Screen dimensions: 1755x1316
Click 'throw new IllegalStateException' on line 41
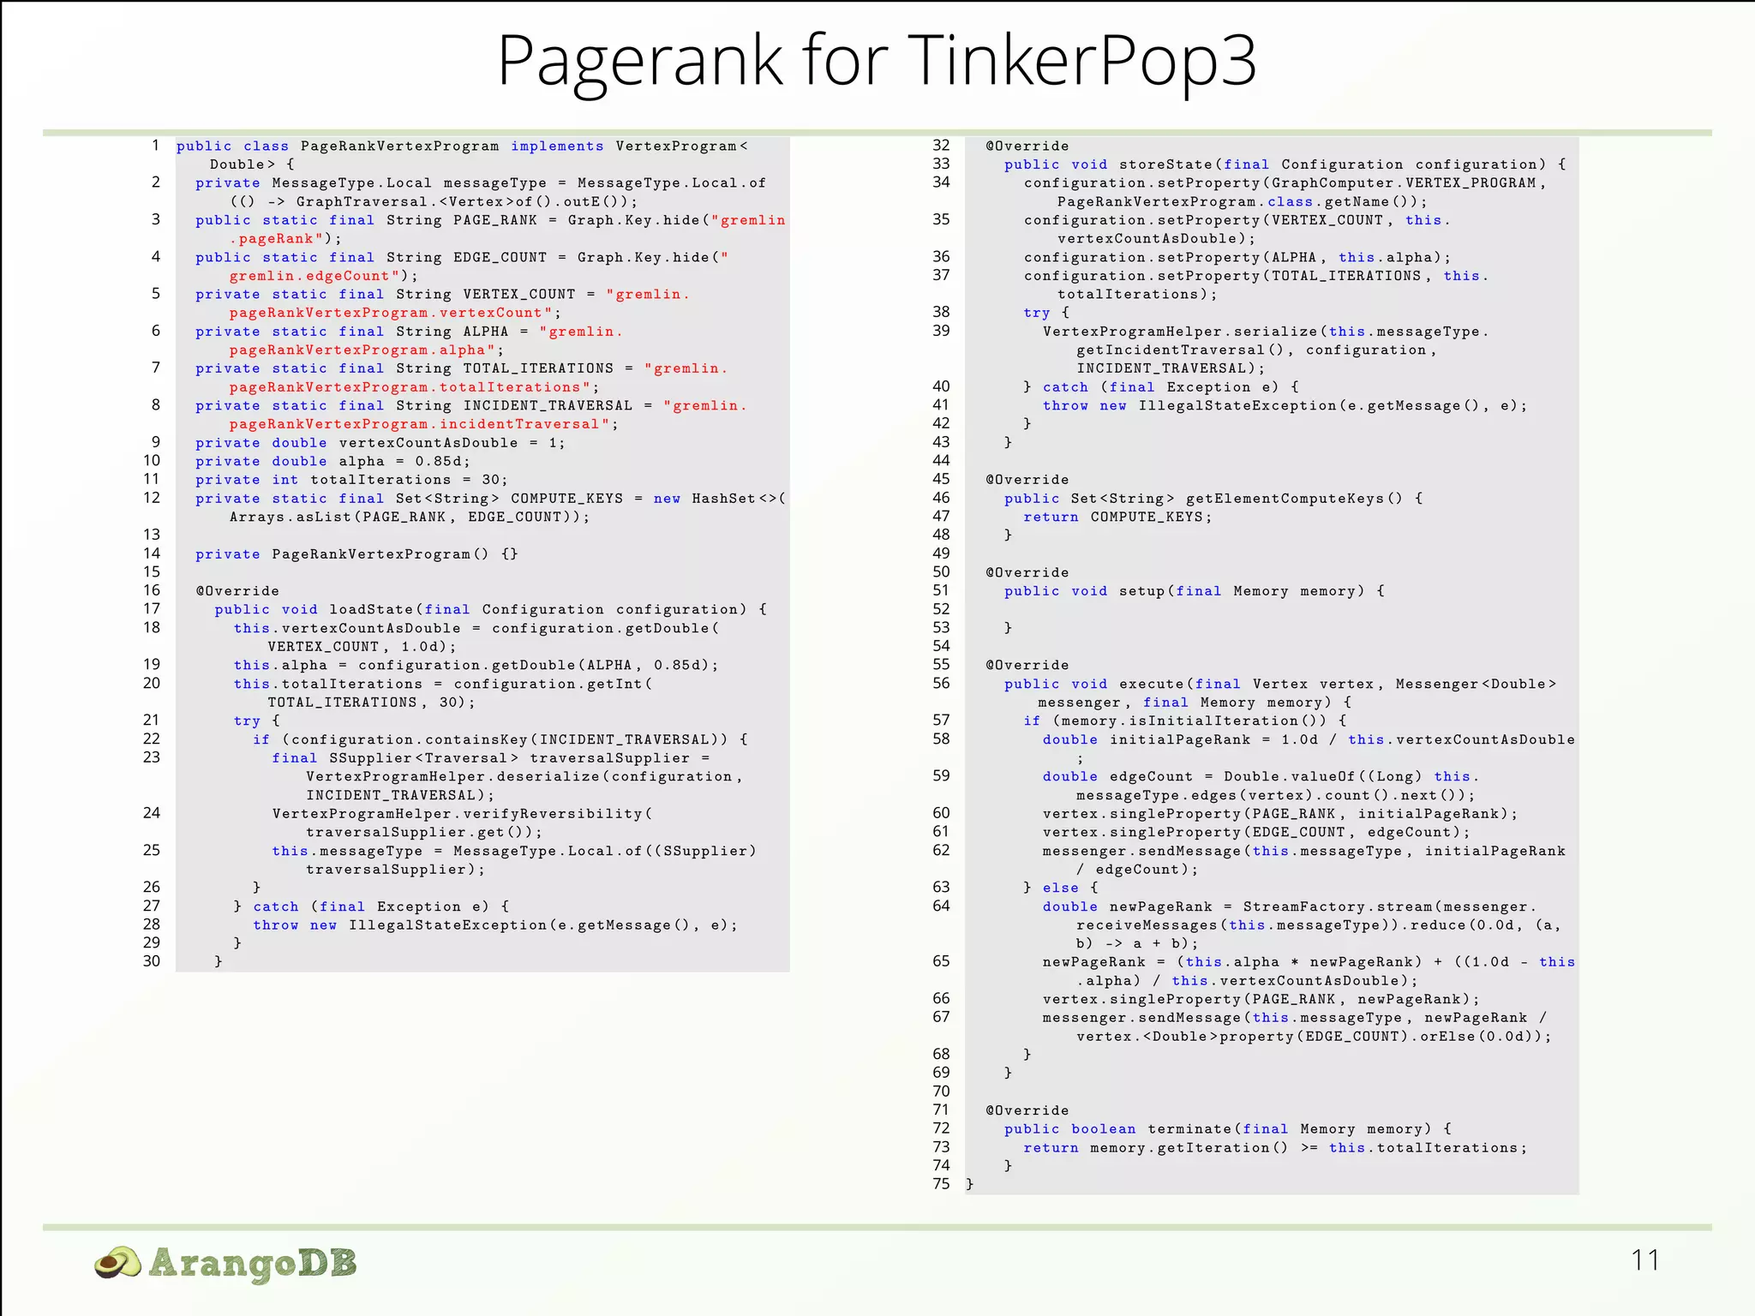[1189, 405]
